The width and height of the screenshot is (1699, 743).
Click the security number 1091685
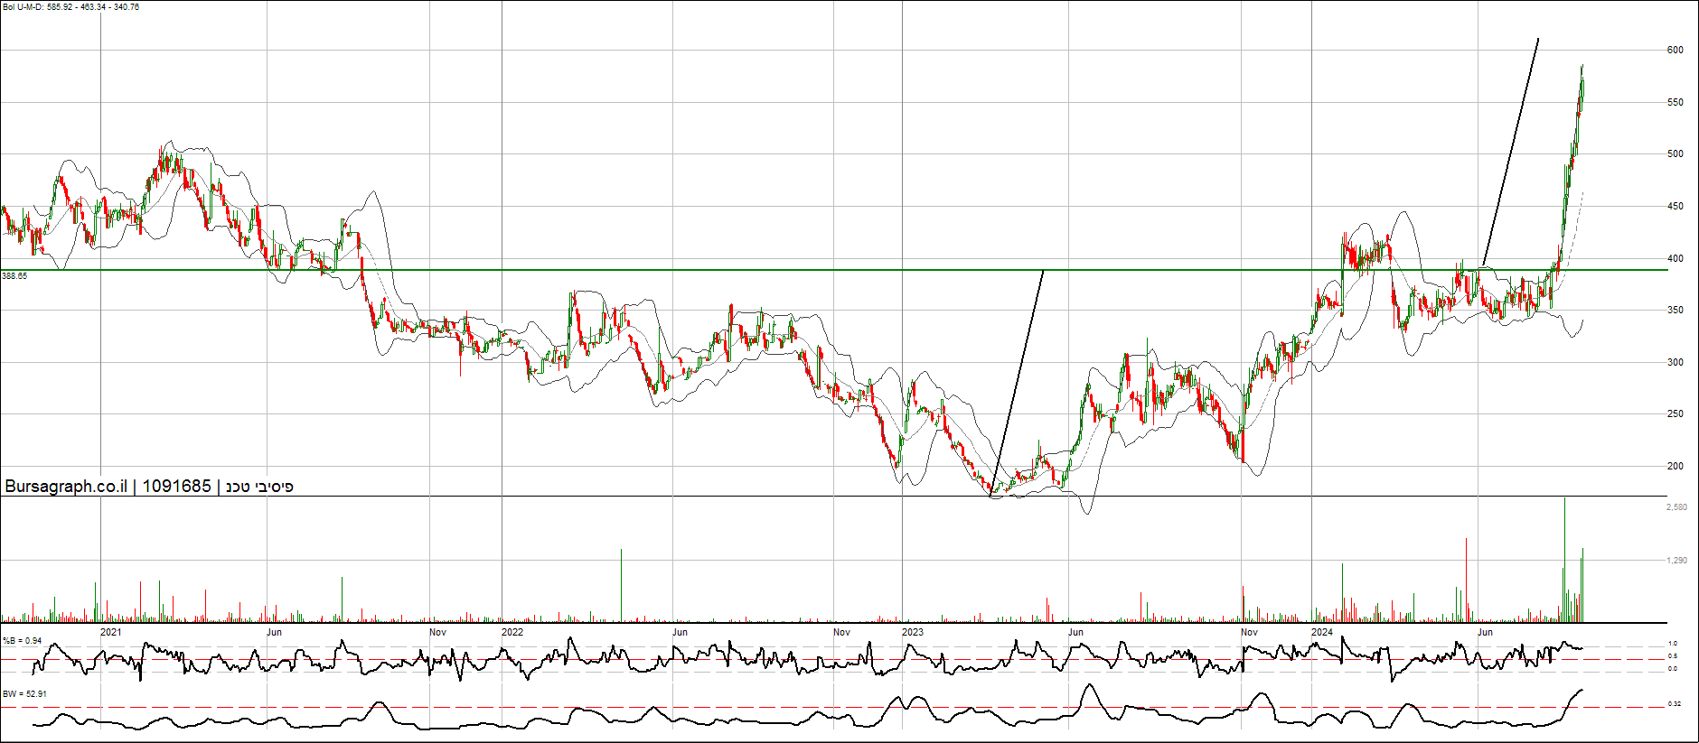pyautogui.click(x=176, y=487)
